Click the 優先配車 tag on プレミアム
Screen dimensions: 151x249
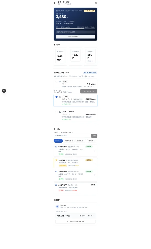click(x=71, y=112)
